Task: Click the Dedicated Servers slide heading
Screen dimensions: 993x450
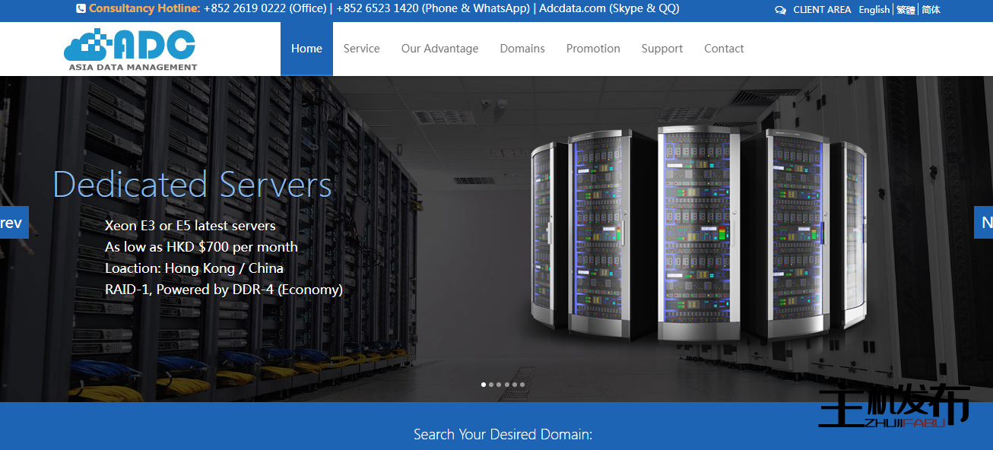Action: (192, 185)
